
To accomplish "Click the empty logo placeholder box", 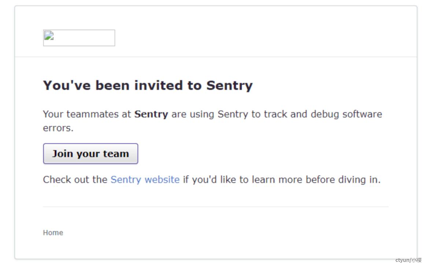I will pos(79,38).
